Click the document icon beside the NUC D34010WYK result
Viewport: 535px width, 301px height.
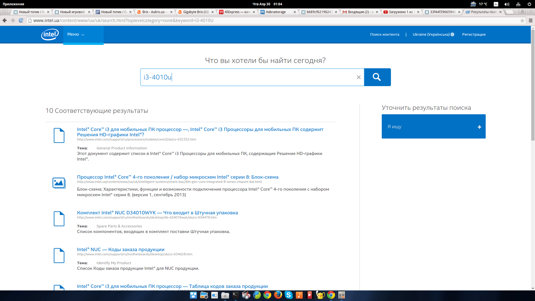(59, 219)
